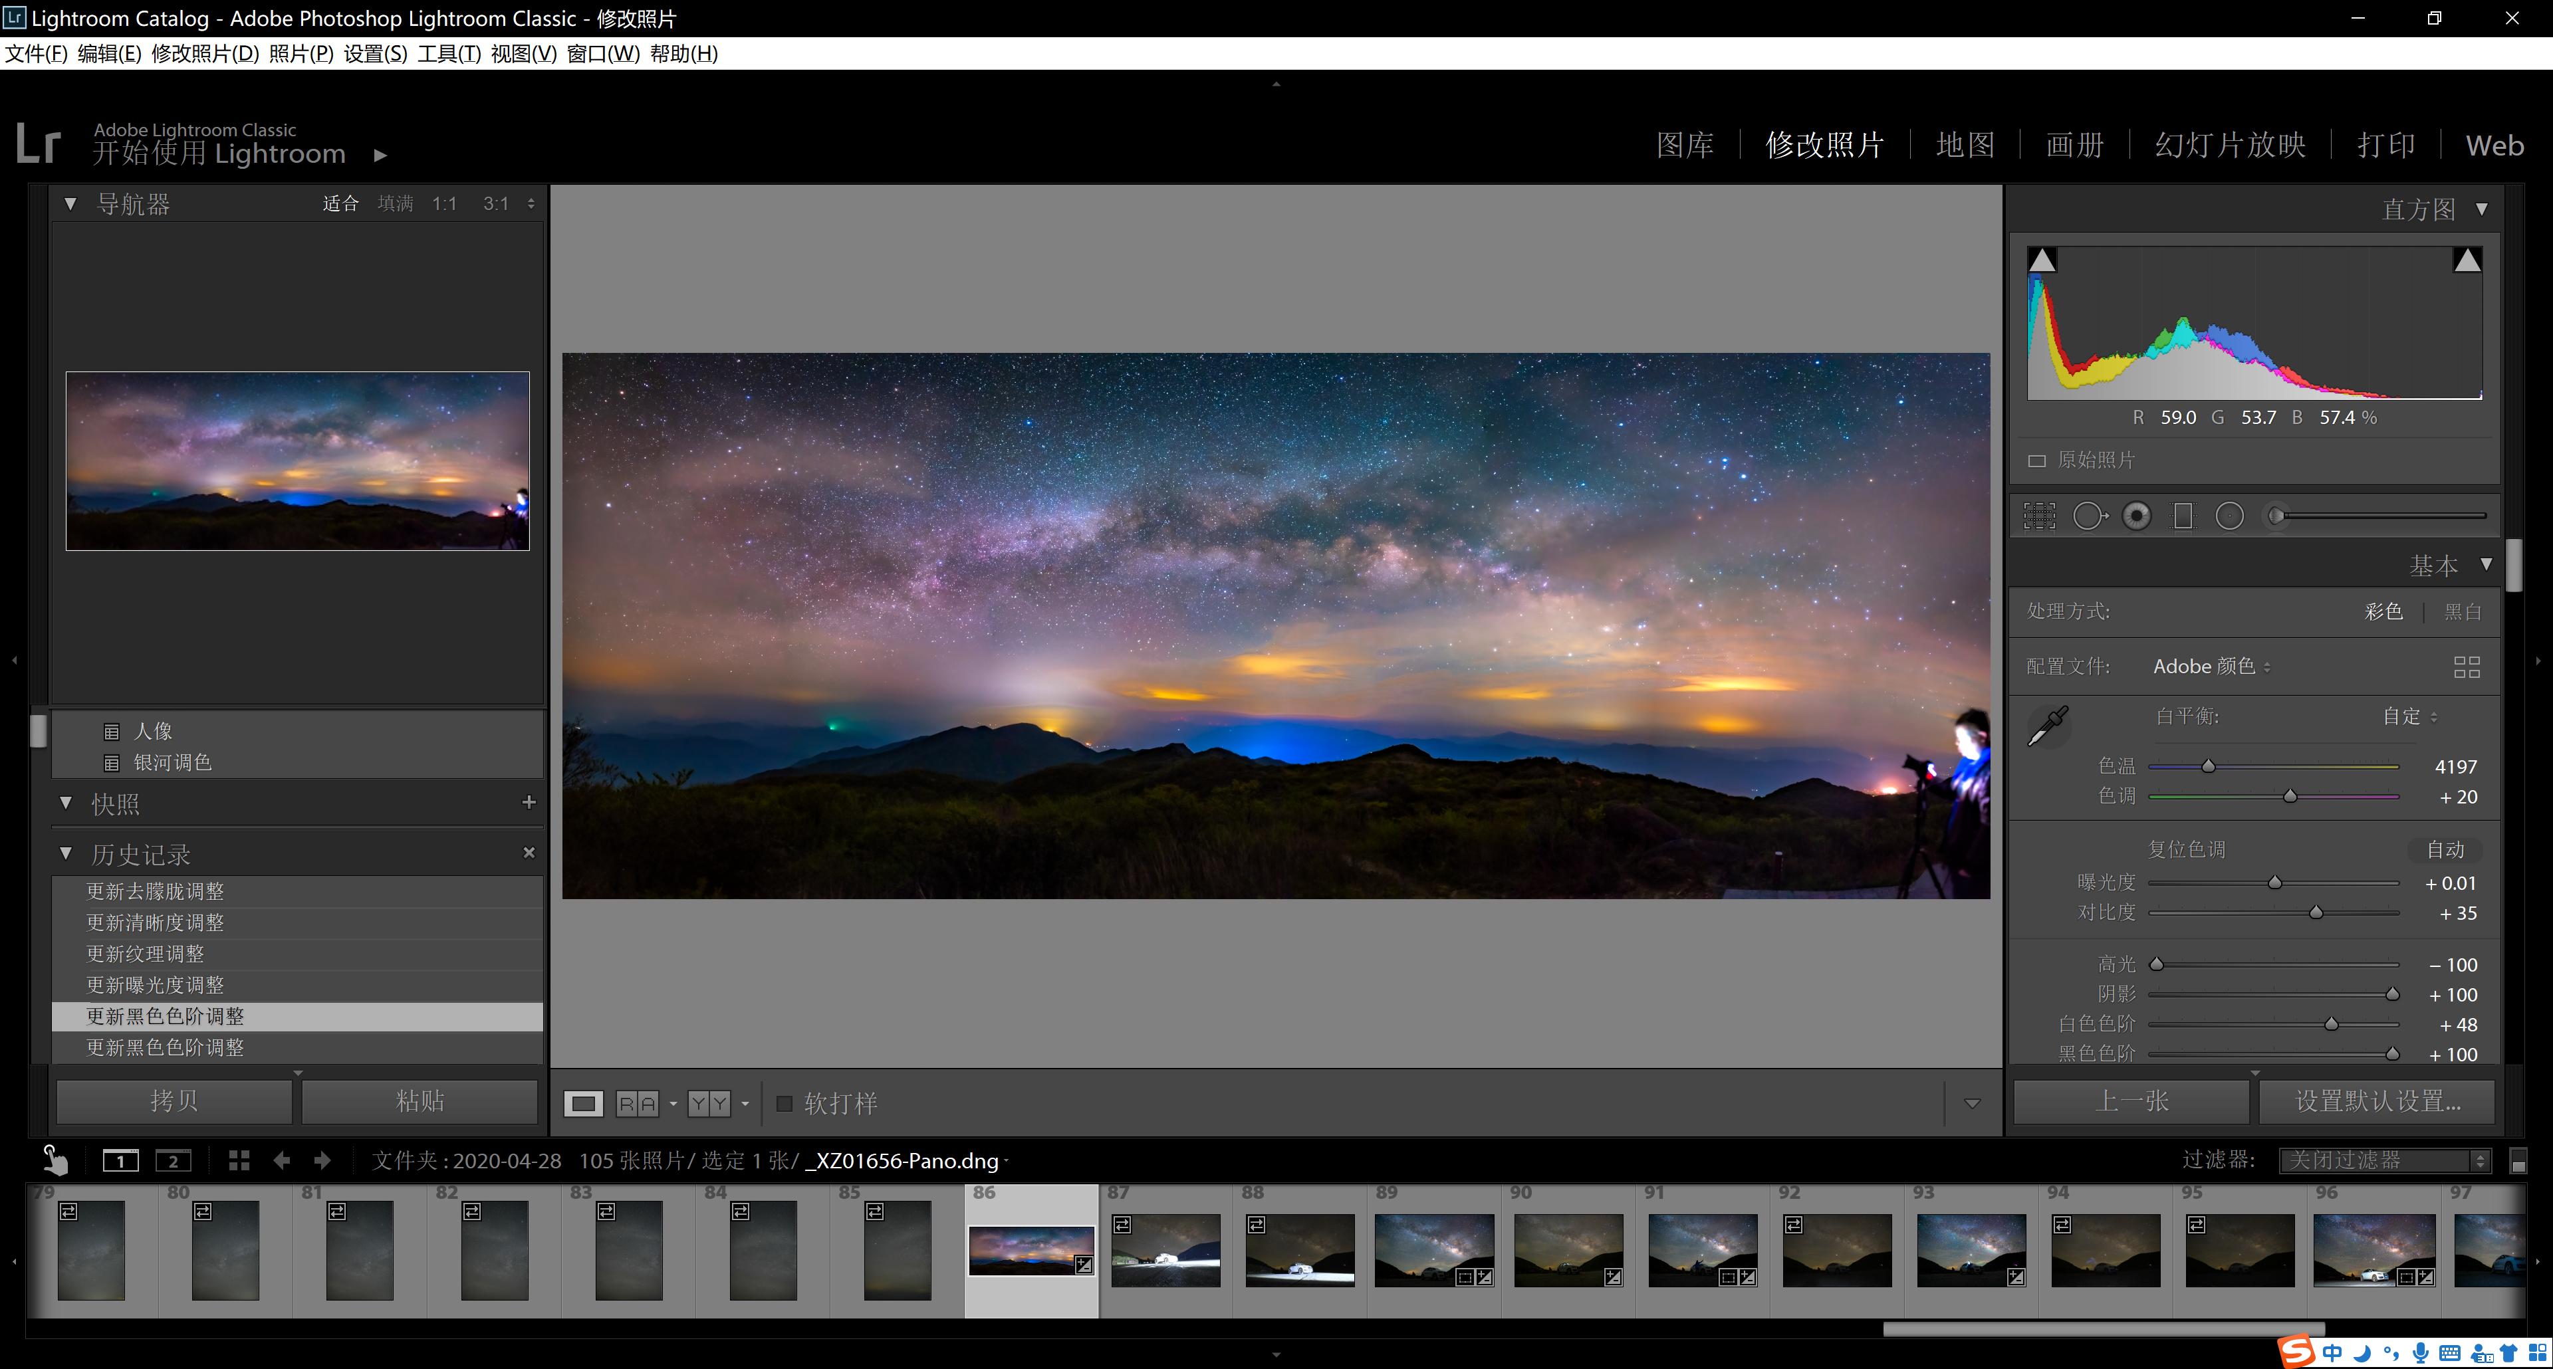Image resolution: width=2553 pixels, height=1369 pixels.
Task: Toggle the 原始照片 checkbox
Action: tap(2036, 461)
